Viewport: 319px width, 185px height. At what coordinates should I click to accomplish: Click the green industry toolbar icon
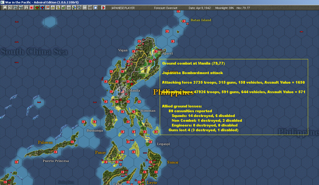pos(64,8)
